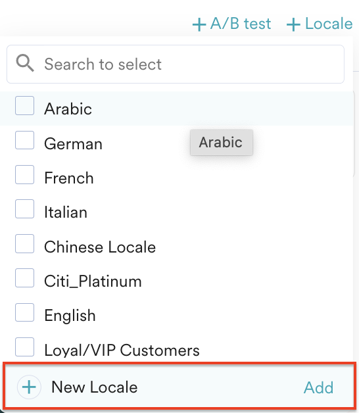Tick the German locale checkbox

click(x=24, y=140)
